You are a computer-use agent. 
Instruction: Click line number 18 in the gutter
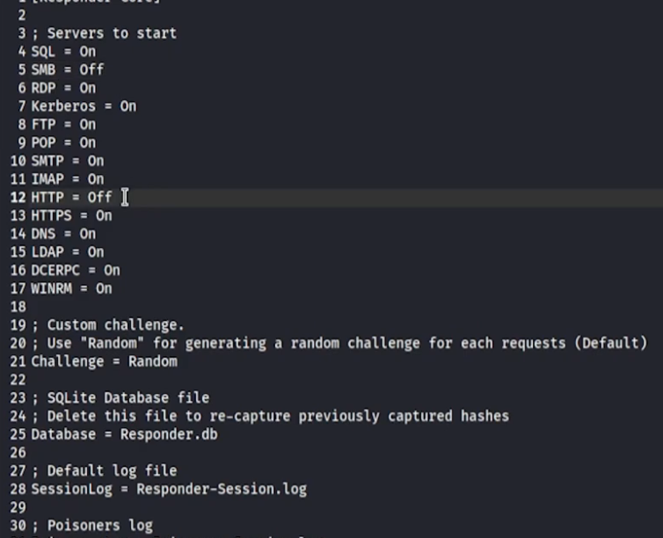(17, 307)
